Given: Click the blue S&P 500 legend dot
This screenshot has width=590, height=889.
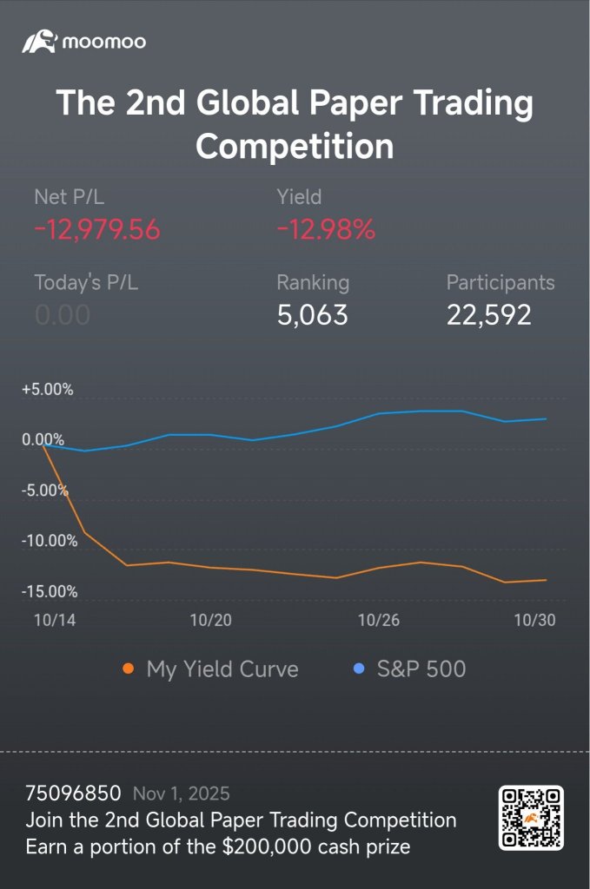Looking at the screenshot, I should point(359,669).
